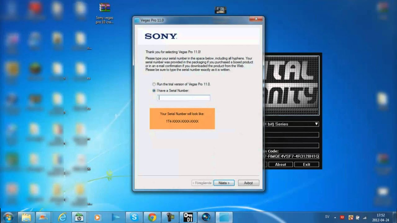Switch to the camcorder app in the taskbar

click(x=170, y=217)
